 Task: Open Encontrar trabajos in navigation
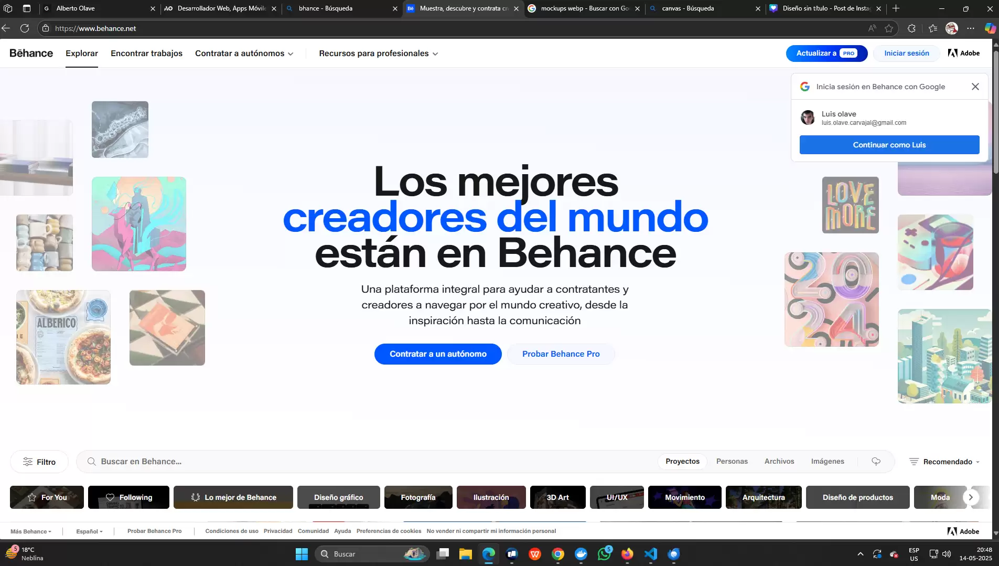tap(146, 54)
